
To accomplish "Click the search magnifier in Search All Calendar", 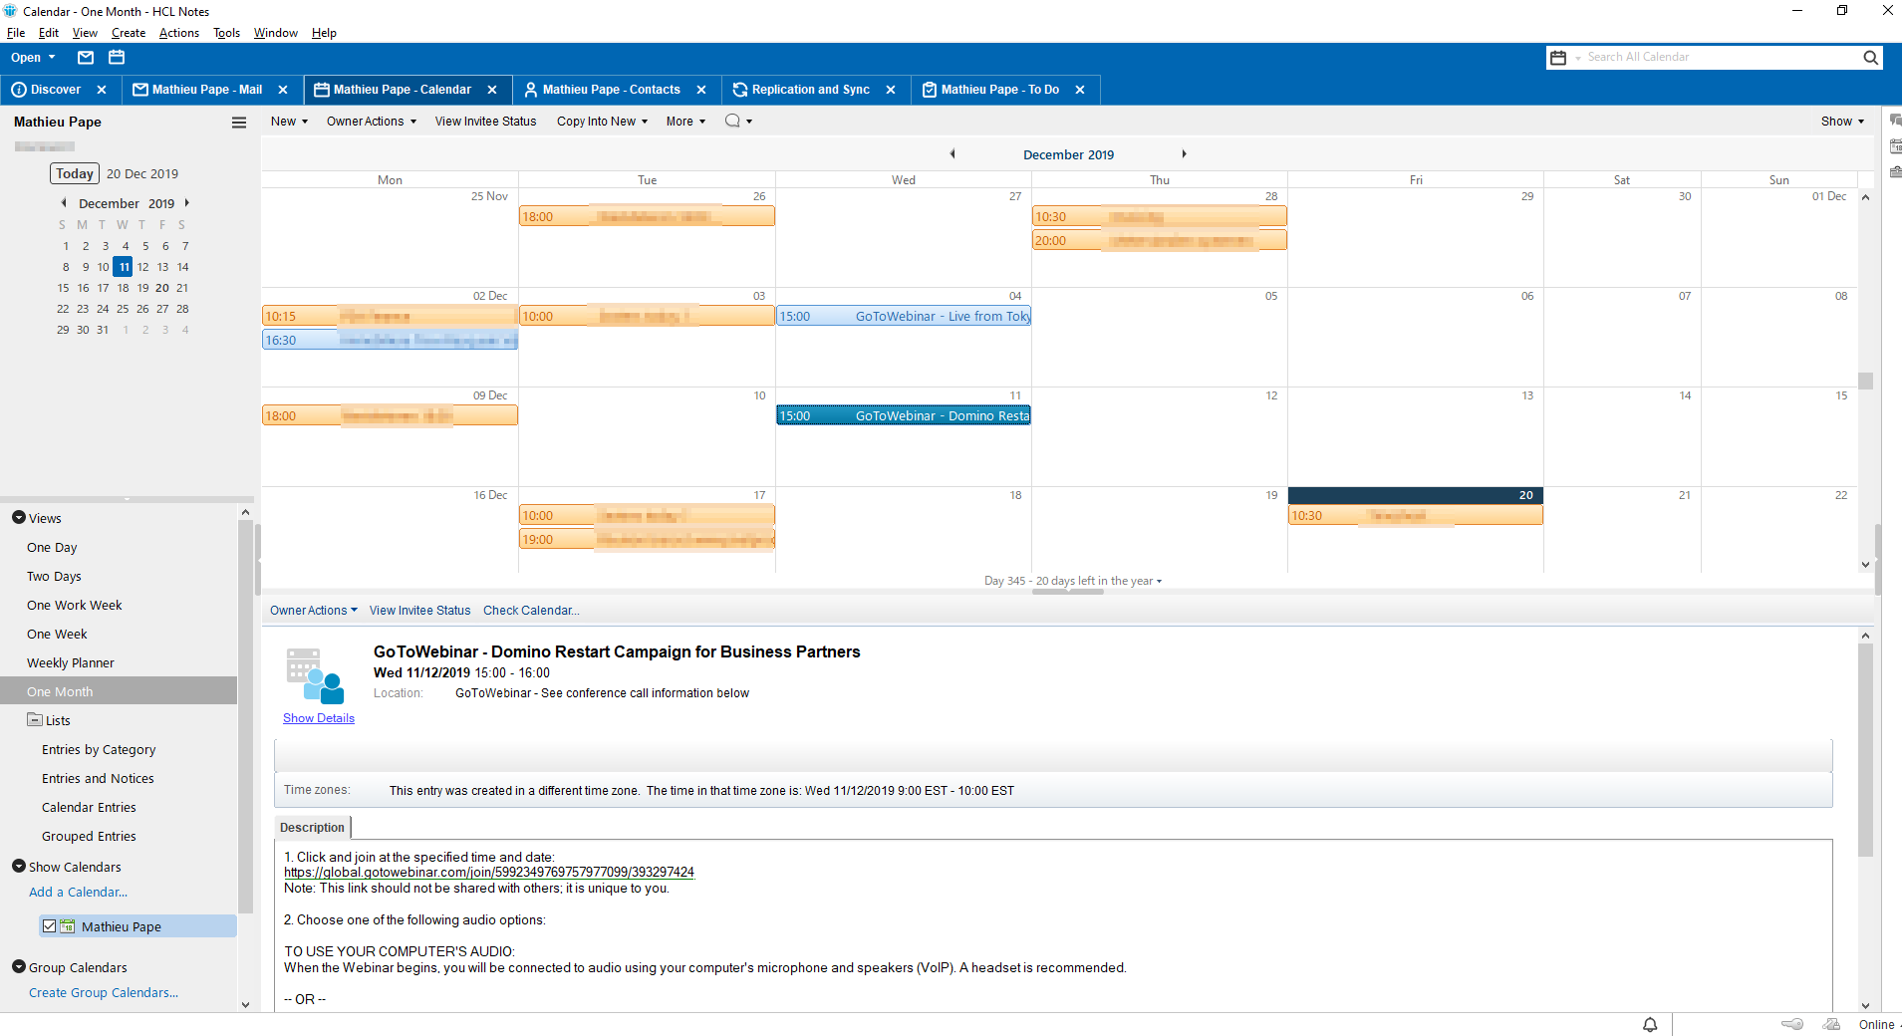I will point(1870,58).
